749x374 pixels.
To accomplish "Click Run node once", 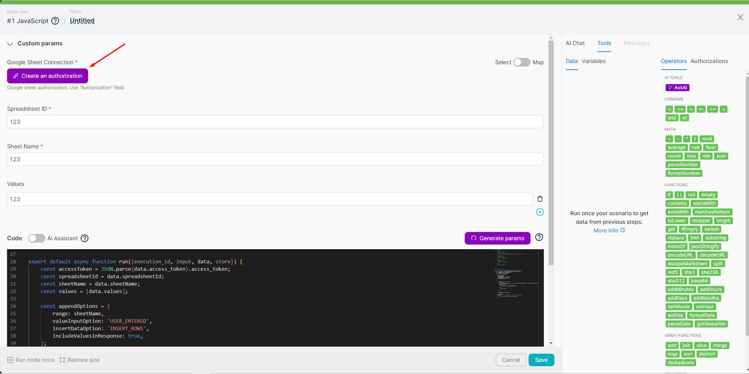I will pyautogui.click(x=31, y=360).
